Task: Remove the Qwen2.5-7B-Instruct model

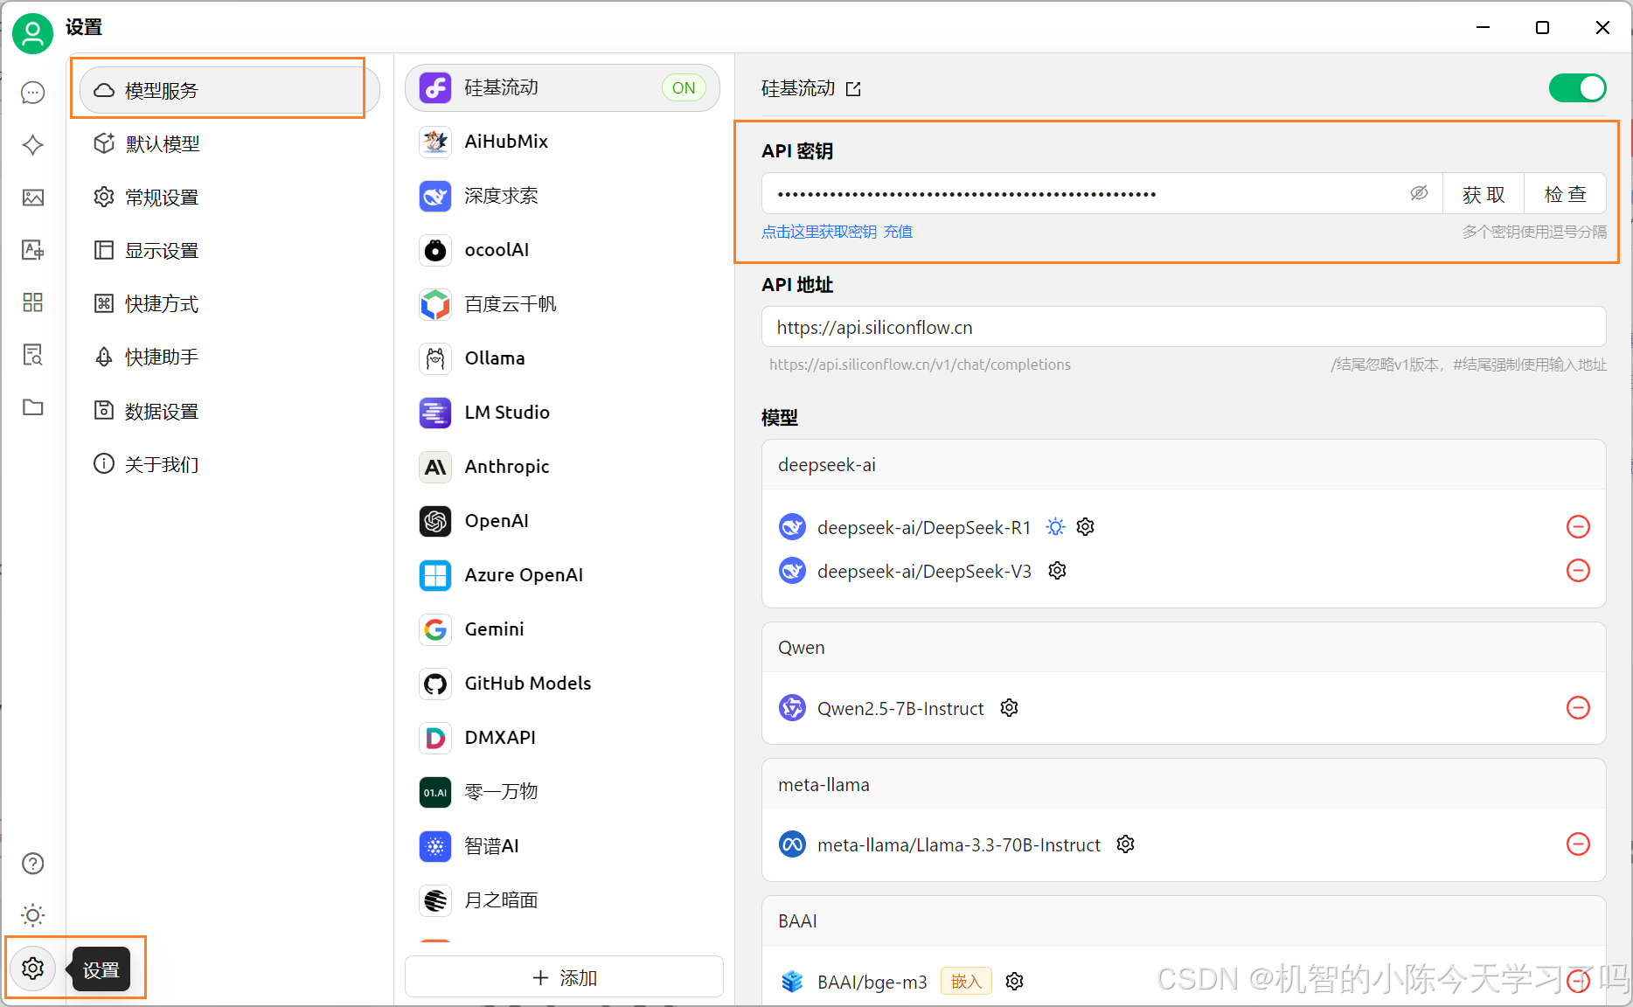Action: click(1578, 708)
